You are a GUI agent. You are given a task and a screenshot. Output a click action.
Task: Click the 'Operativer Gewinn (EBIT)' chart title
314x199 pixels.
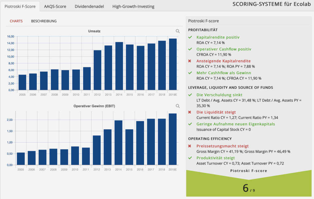point(94,106)
